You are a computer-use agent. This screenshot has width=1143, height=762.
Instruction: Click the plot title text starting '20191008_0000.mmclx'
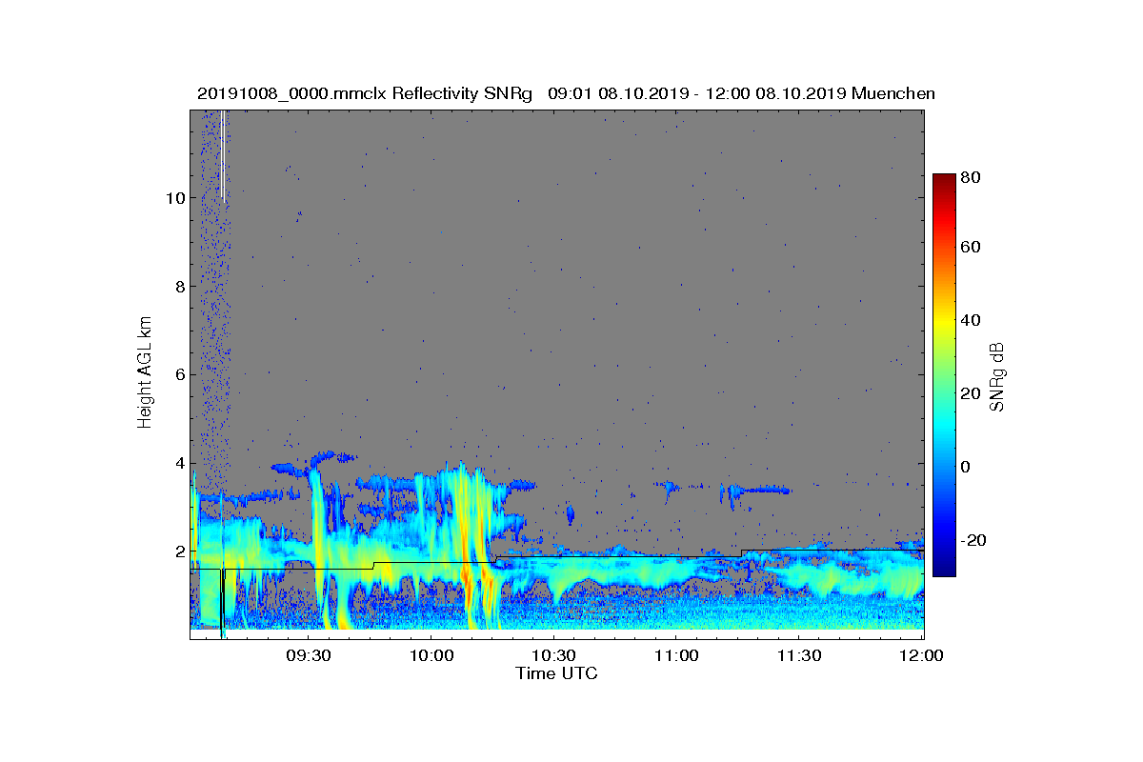click(x=566, y=93)
